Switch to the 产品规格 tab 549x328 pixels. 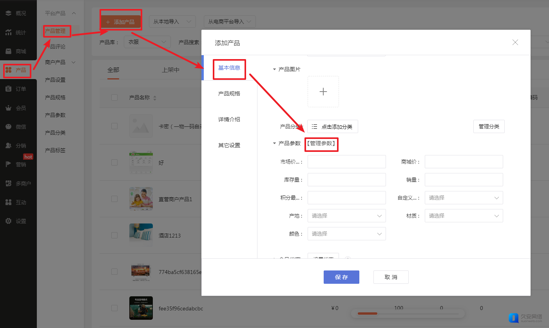coord(229,94)
